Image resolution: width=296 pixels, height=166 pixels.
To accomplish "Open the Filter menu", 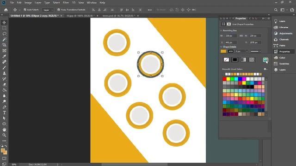I will click(x=66, y=3).
